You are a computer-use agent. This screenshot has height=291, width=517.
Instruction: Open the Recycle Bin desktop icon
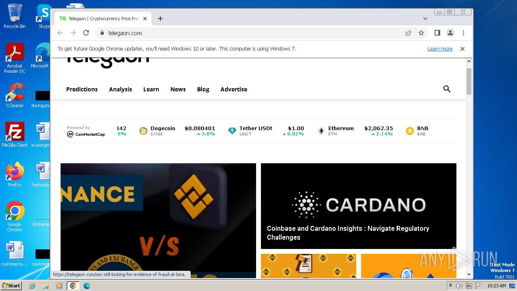tap(15, 16)
